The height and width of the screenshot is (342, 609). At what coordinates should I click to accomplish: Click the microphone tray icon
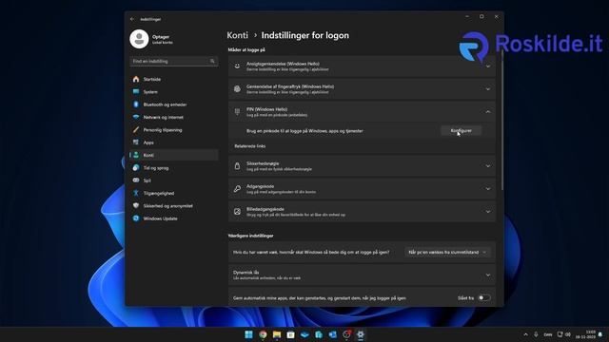[536, 334]
